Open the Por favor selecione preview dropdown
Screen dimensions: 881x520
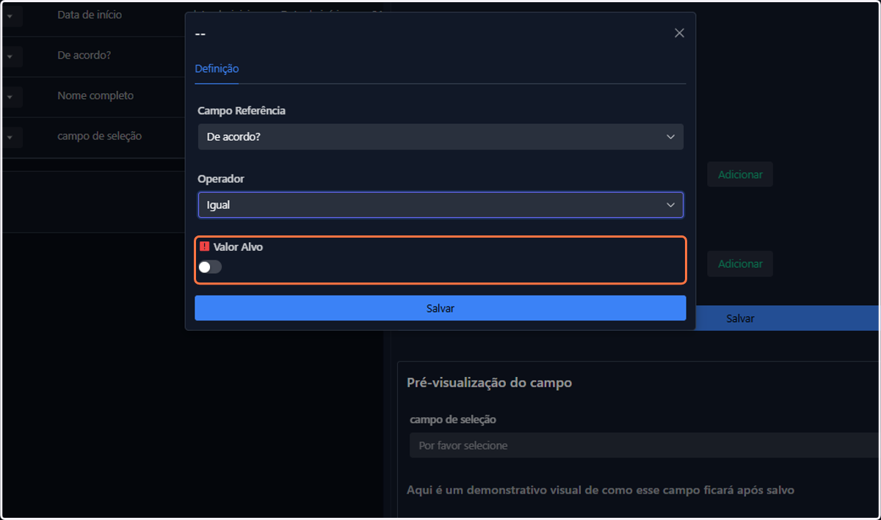[644, 445]
